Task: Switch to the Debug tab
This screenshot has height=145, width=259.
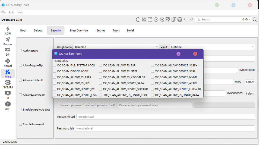Action: pyautogui.click(x=38, y=30)
